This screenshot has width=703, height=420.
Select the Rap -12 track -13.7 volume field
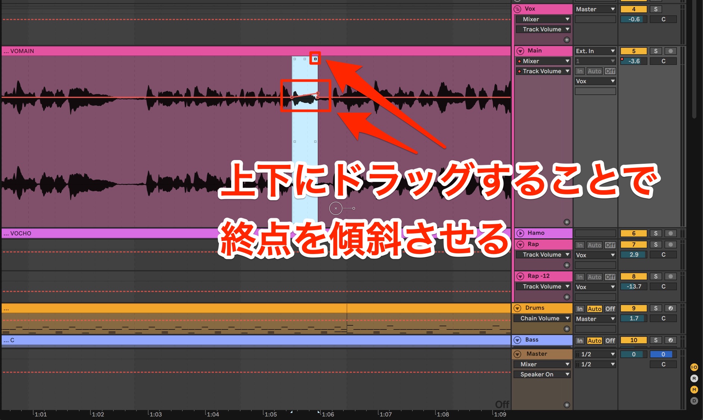click(634, 286)
